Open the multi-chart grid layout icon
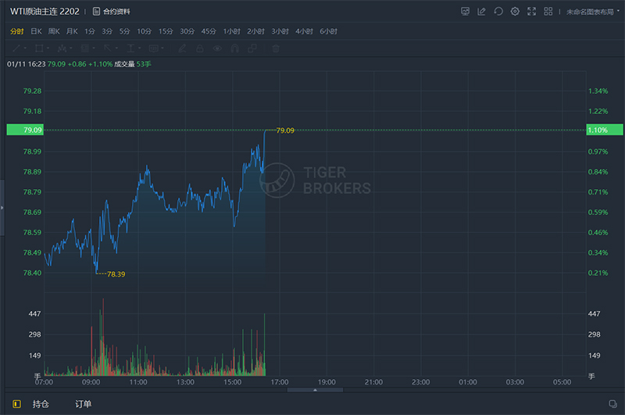The height and width of the screenshot is (415, 625). 548,12
